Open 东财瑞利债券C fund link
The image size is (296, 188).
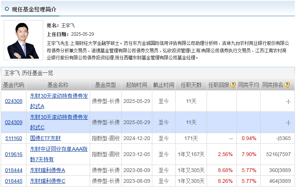[x=48, y=181]
